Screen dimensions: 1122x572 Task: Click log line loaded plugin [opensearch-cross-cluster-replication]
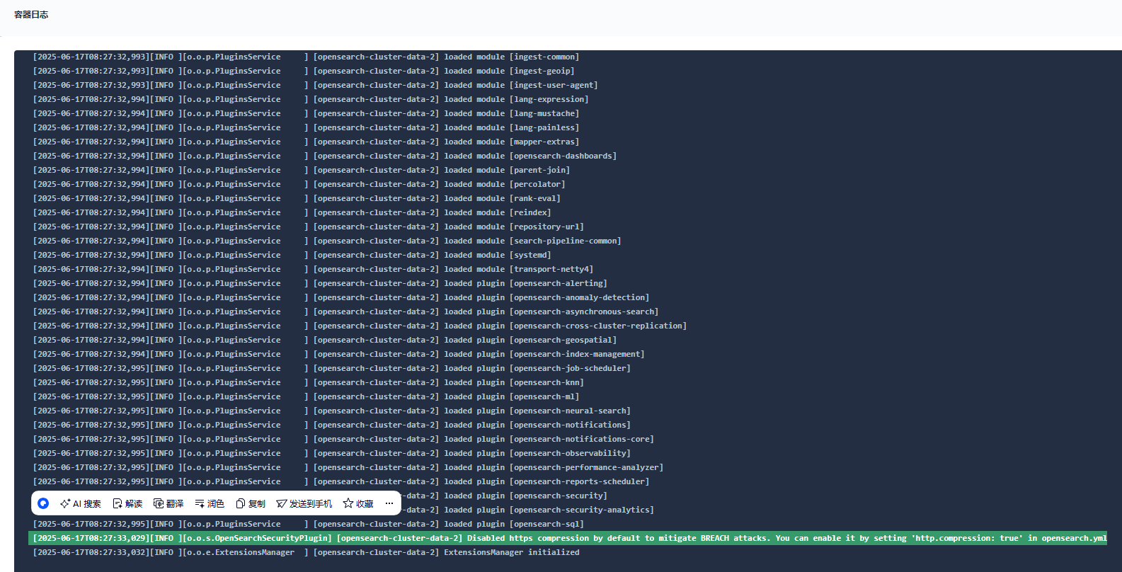click(360, 326)
